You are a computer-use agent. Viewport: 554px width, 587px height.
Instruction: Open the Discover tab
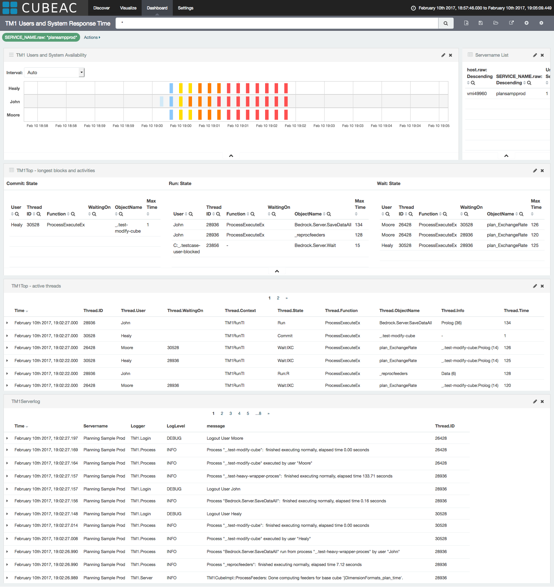pyautogui.click(x=101, y=8)
